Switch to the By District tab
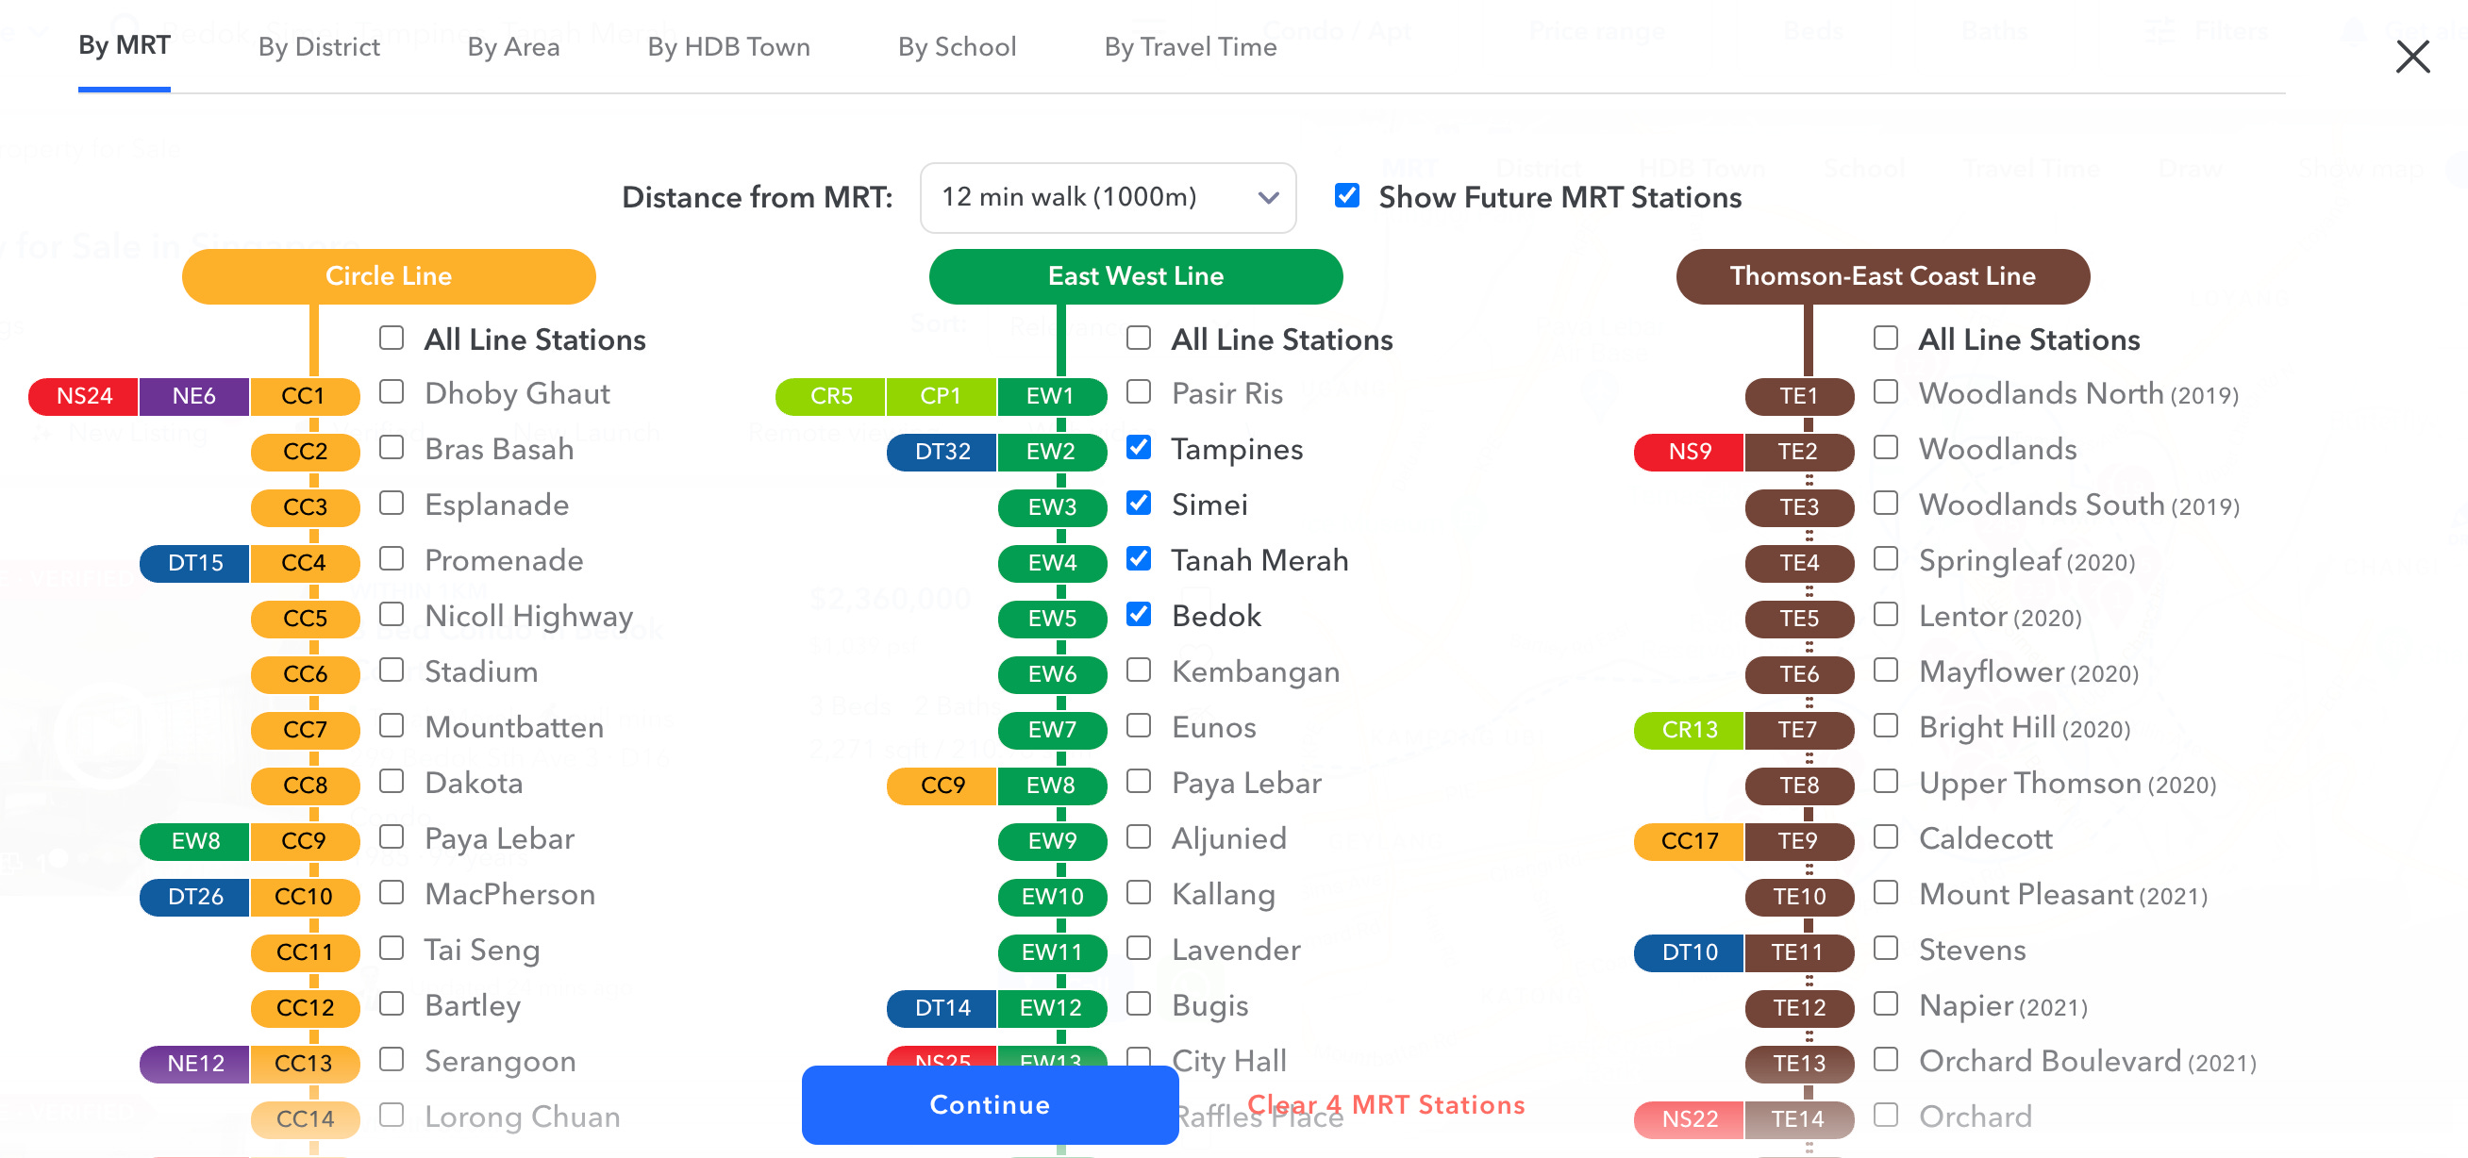2468x1158 pixels. (x=318, y=47)
